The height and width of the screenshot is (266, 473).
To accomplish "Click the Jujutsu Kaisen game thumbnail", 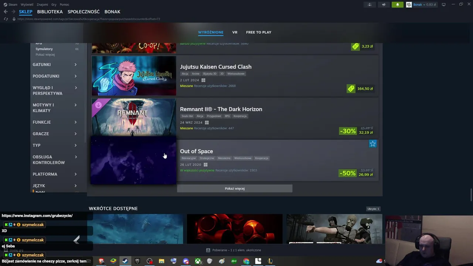I will 134,76.
